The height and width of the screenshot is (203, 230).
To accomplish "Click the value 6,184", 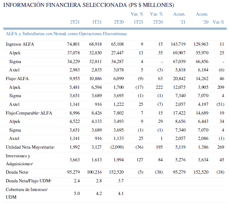I will 203,70.
